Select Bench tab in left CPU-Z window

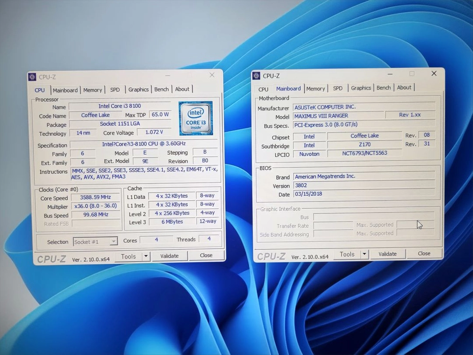tap(161, 89)
